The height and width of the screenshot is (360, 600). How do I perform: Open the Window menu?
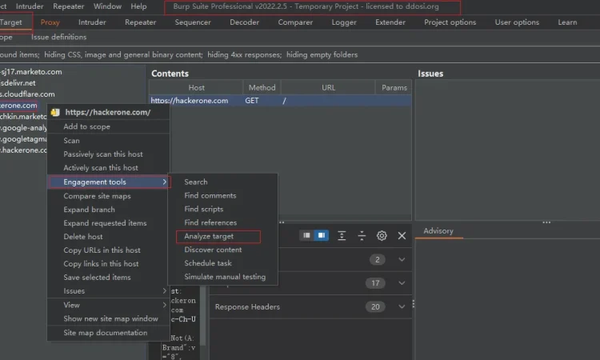coord(107,6)
